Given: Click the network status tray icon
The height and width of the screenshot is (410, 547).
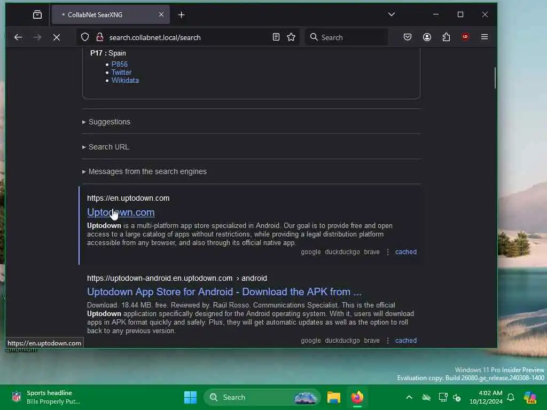Looking at the screenshot, I should point(443,397).
